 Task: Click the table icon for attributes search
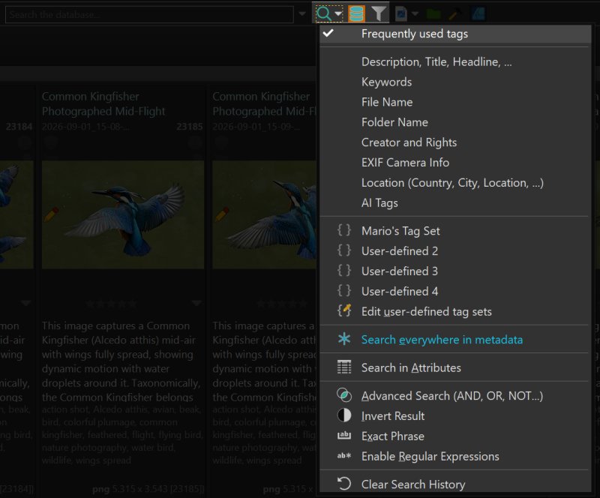pos(344,367)
